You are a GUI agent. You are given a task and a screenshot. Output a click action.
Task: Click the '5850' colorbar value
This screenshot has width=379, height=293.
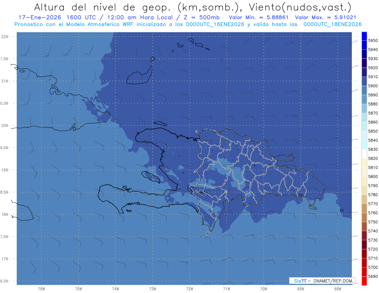373,131
